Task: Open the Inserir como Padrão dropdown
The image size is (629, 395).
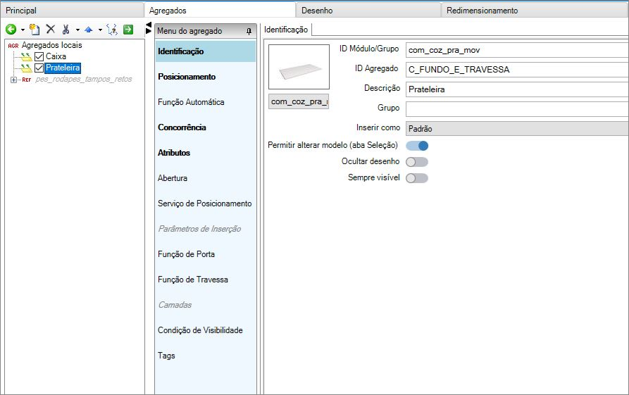Action: (517, 129)
